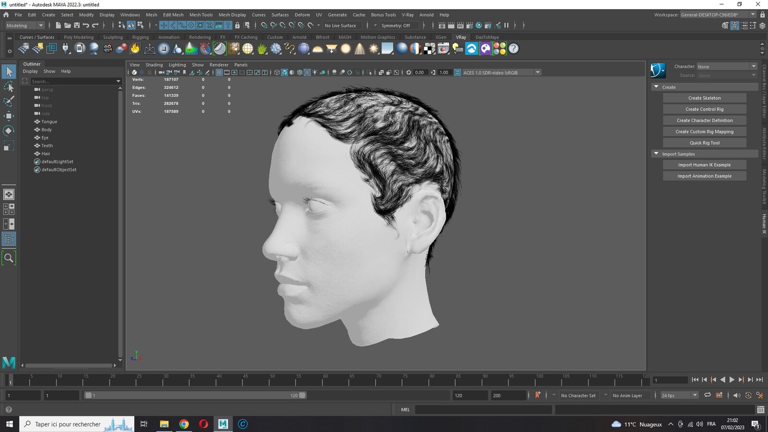Open the V-Ray help question mark icon

point(514,48)
